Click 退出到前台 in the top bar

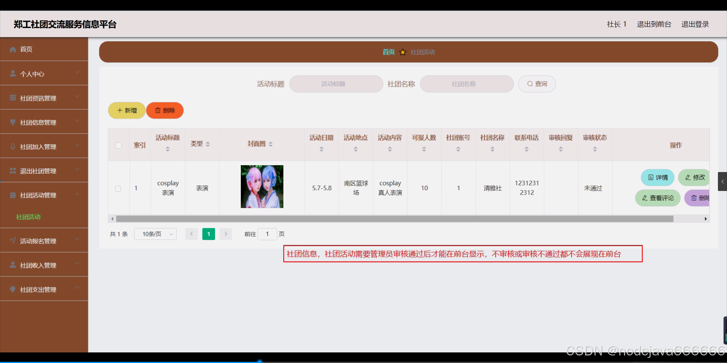[654, 24]
